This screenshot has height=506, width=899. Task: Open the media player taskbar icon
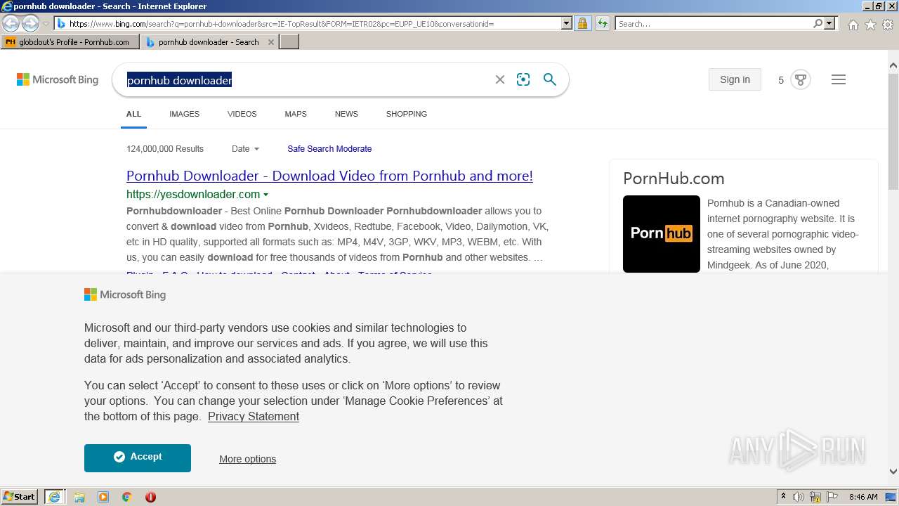click(x=103, y=497)
